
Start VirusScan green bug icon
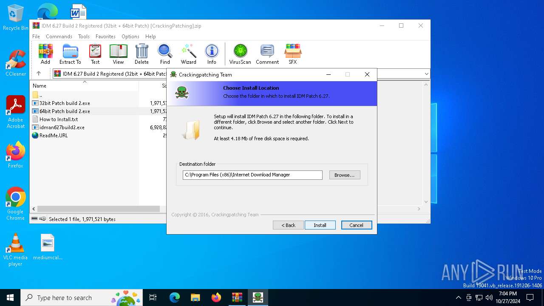[240, 54]
